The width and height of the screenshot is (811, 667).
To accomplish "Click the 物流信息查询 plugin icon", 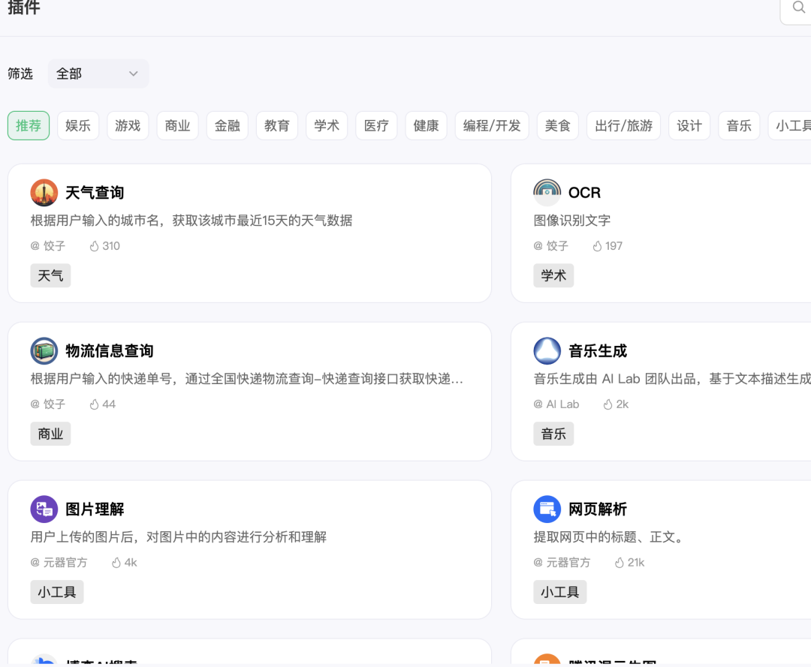I will coord(44,351).
